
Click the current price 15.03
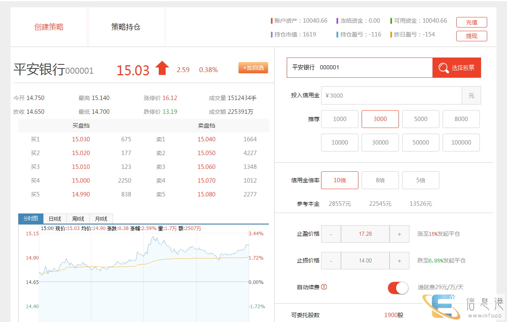pyautogui.click(x=133, y=70)
